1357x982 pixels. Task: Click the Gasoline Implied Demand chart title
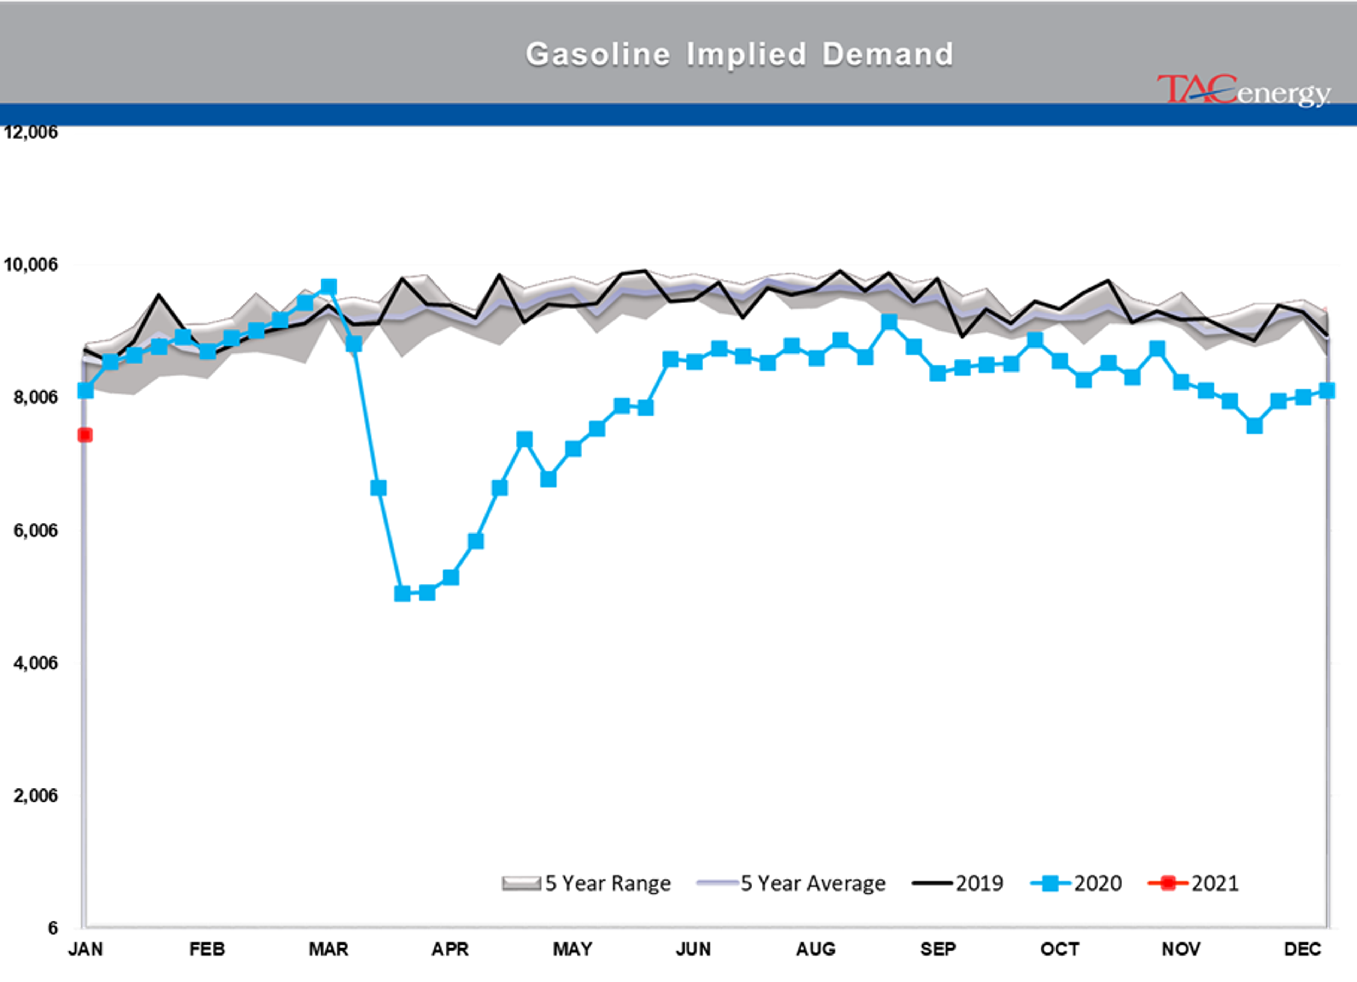[x=740, y=54]
